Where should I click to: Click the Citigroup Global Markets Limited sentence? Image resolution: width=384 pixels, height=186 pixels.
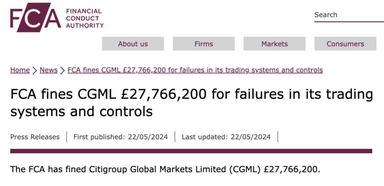click(165, 169)
